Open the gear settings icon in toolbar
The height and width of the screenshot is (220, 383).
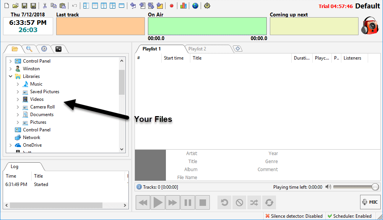pos(207,6)
